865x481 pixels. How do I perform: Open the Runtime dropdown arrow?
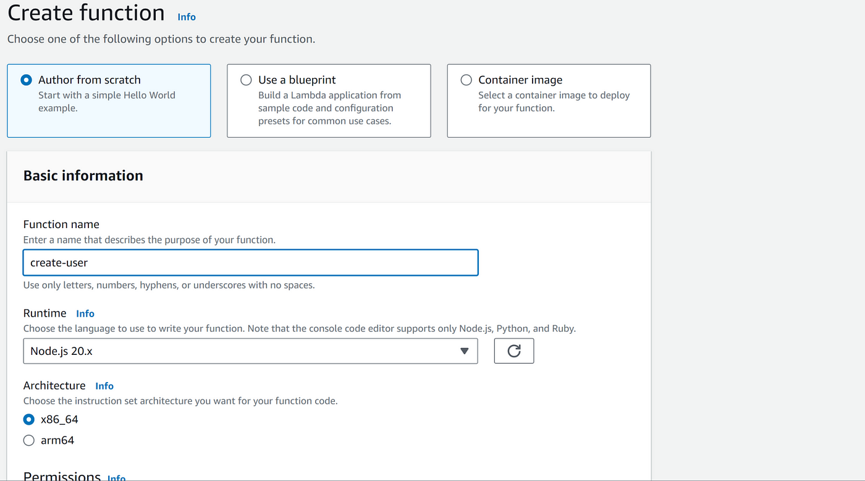click(465, 351)
